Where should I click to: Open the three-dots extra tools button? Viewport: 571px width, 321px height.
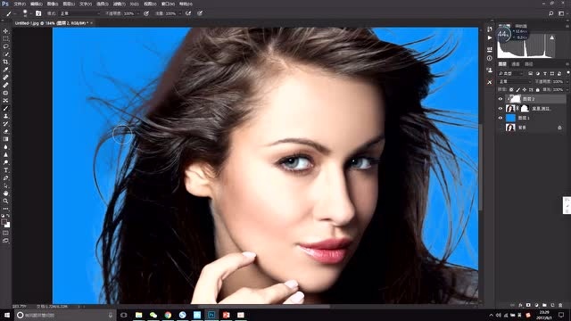(5, 209)
